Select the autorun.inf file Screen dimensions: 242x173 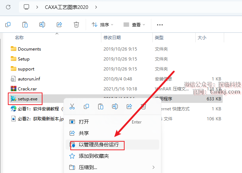(x=25, y=79)
